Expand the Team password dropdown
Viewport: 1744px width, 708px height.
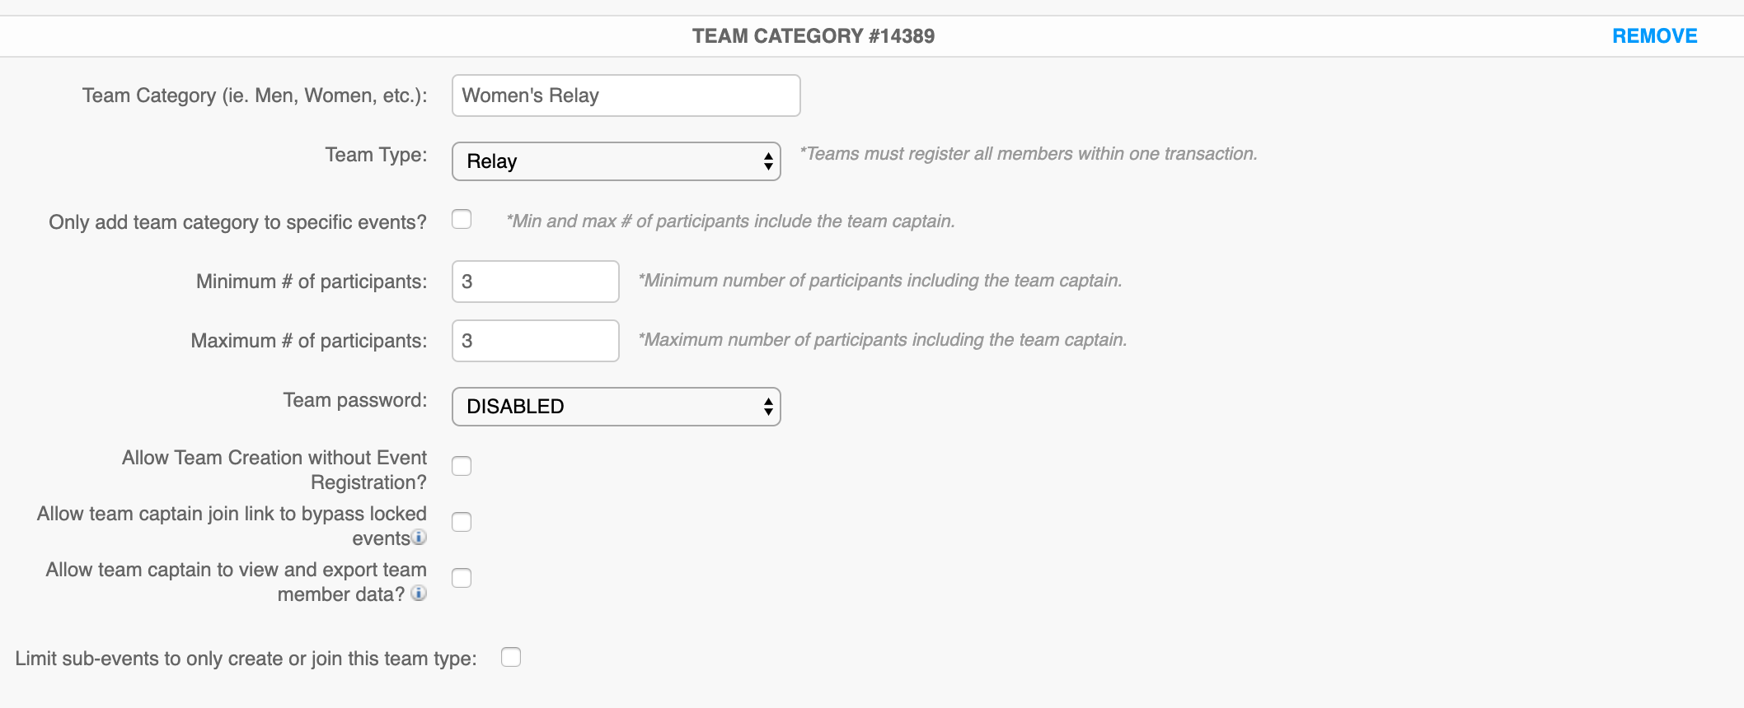click(x=616, y=407)
